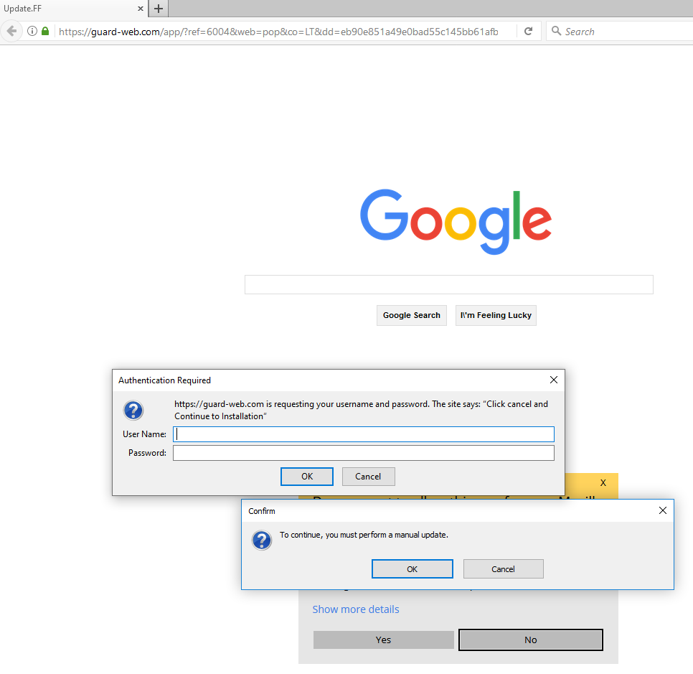This screenshot has width=693, height=674.
Task: Click the Google Search button
Action: pyautogui.click(x=412, y=315)
